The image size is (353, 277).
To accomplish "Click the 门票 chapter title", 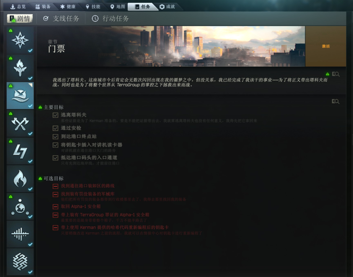I will click(57, 49).
